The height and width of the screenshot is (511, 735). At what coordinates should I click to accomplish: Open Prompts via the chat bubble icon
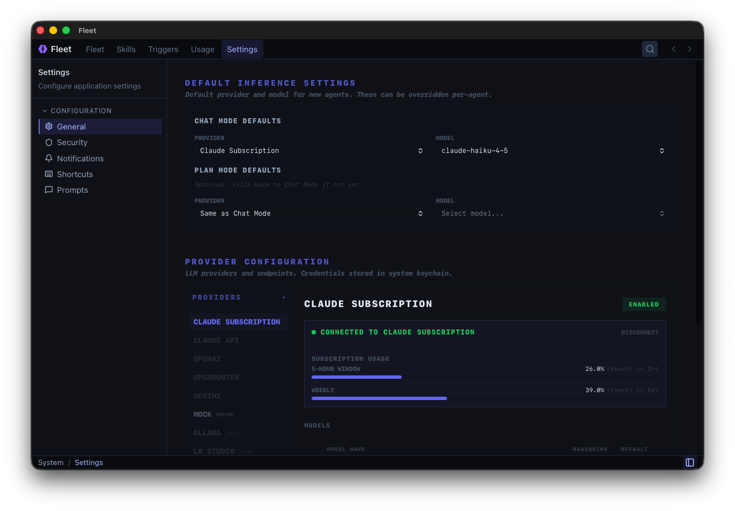coord(49,190)
